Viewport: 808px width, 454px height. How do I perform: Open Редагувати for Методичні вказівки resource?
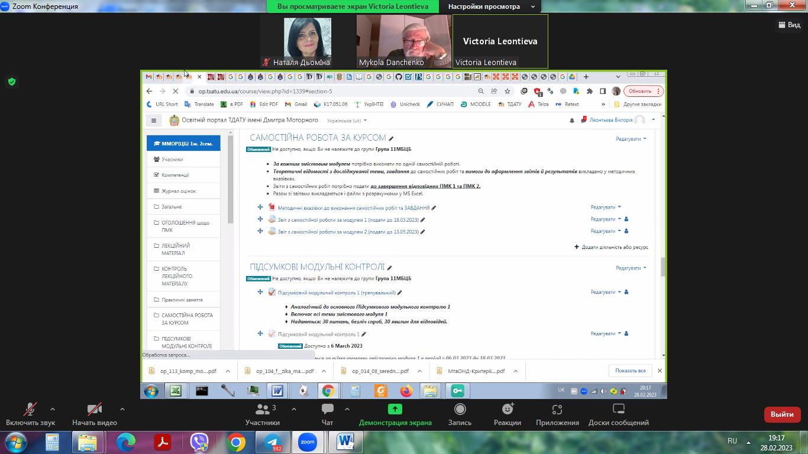(x=606, y=207)
